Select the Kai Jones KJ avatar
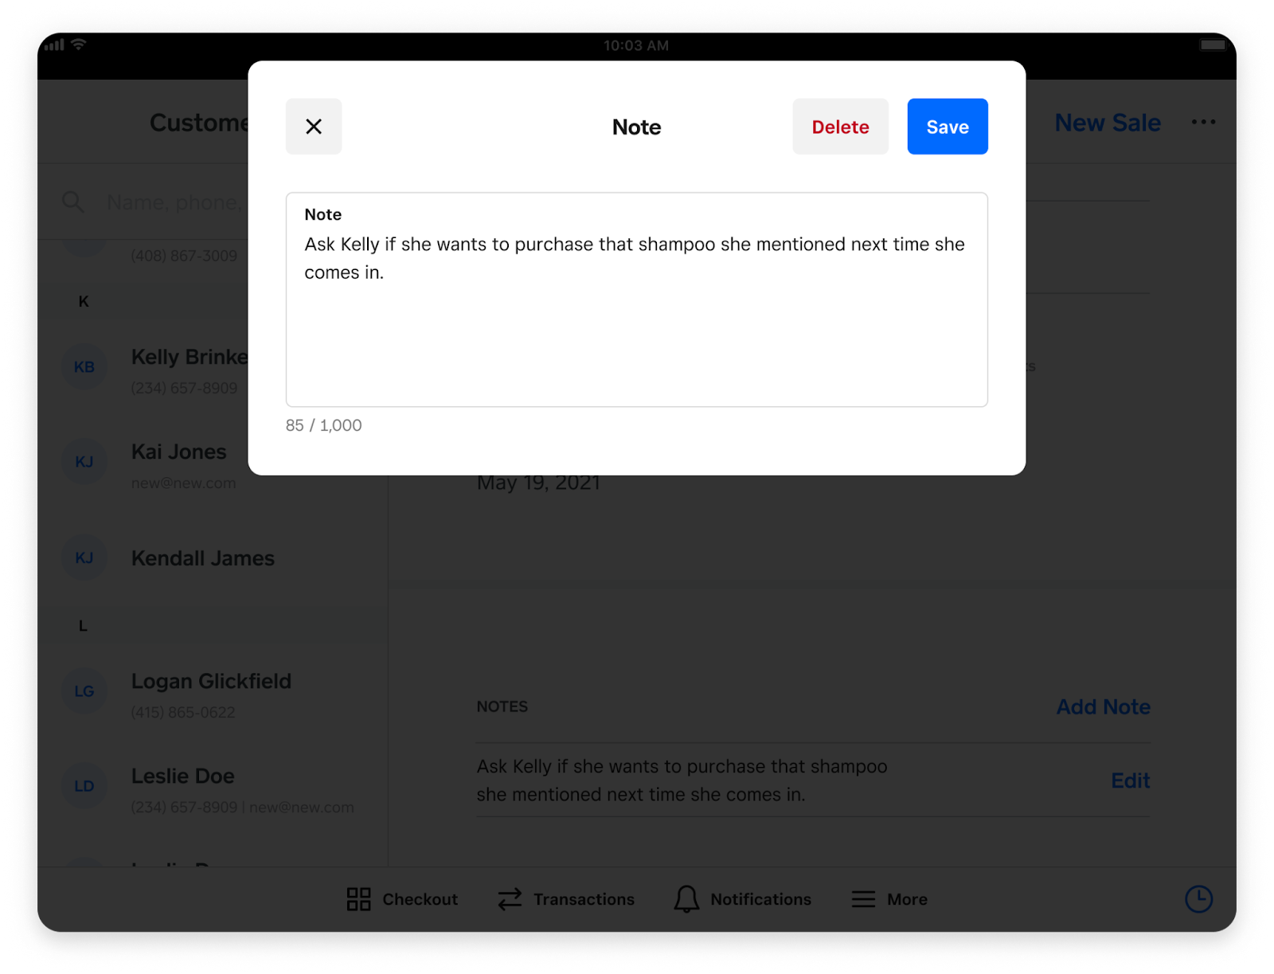Image resolution: width=1274 pixels, height=974 pixels. pyautogui.click(x=84, y=462)
